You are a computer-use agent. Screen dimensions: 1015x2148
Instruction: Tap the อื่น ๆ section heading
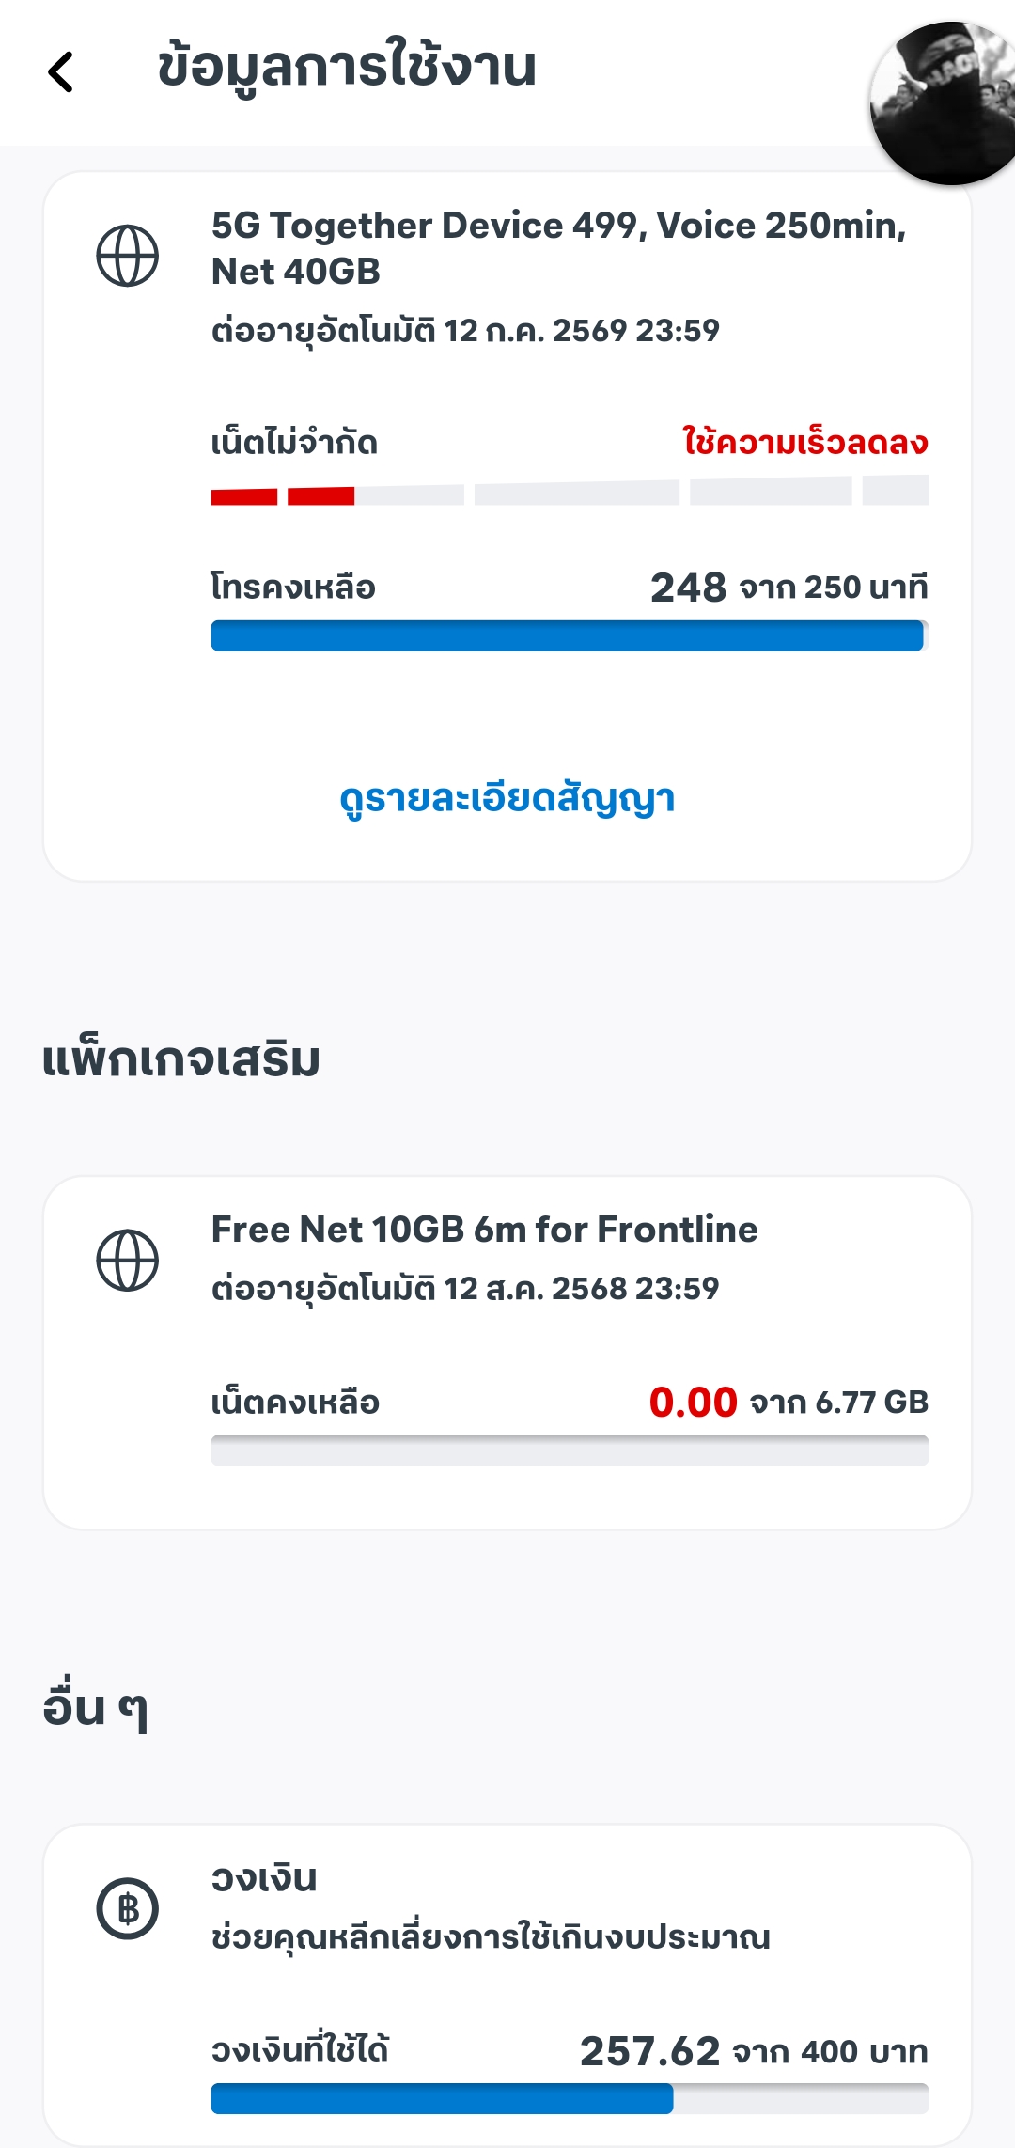(x=96, y=1707)
